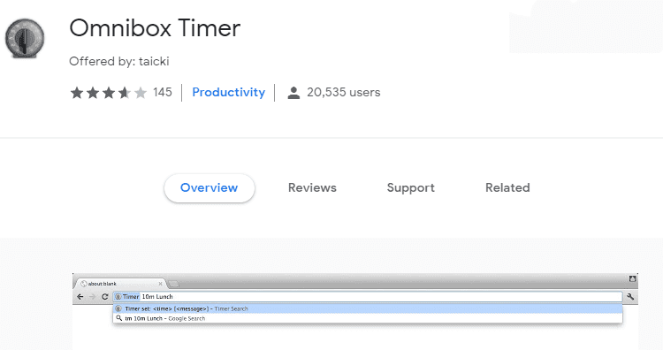Click the new tab button in screenshot
This screenshot has width=663, height=350.
pyautogui.click(x=173, y=284)
